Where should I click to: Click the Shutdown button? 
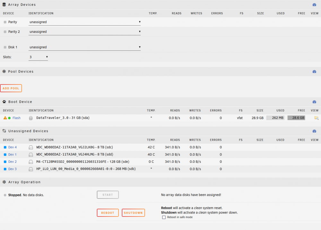pyautogui.click(x=133, y=213)
